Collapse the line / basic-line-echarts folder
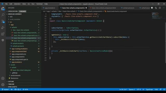166x93 pixels. [x=21, y=30]
